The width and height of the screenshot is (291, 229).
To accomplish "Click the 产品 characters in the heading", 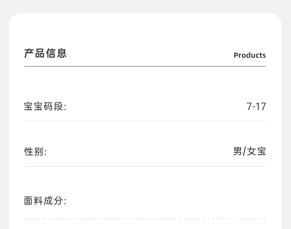I will pyautogui.click(x=34, y=53).
